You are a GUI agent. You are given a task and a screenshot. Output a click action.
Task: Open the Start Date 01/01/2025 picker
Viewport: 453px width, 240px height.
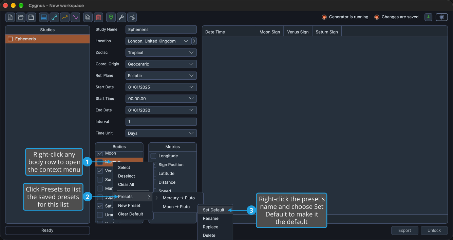pos(161,87)
